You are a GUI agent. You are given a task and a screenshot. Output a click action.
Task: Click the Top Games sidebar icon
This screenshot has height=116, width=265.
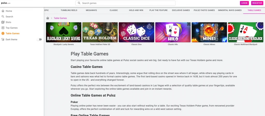click(x=3, y=28)
